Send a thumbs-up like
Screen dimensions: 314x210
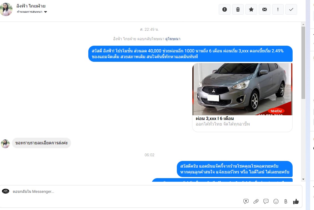coord(296,201)
